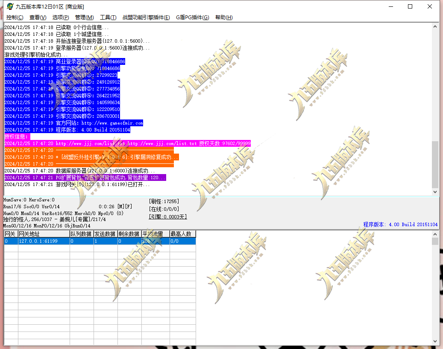Click log panel scroll-up arrow
The image size is (443, 349).
(435, 26)
